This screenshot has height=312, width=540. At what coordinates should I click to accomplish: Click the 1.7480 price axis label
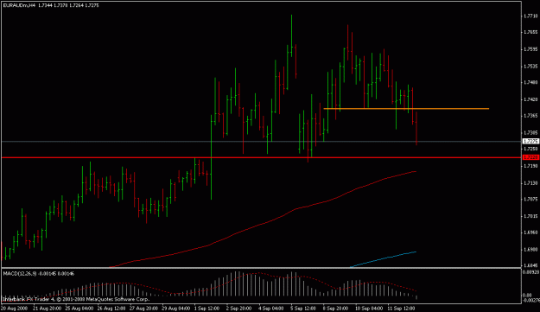tap(530, 82)
